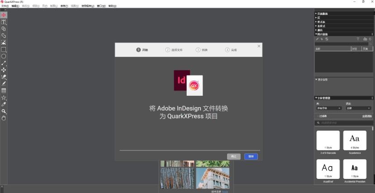The image size is (375, 193).
Task: Click the update links icon in picture panel
Action: [327, 39]
